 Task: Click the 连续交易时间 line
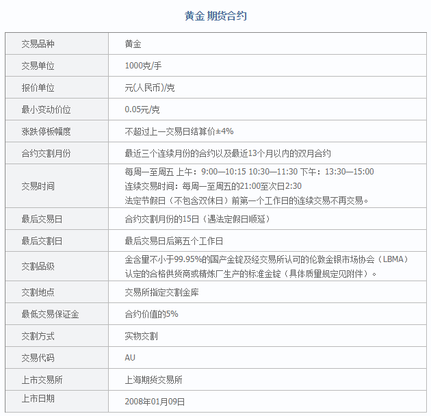[213, 186]
